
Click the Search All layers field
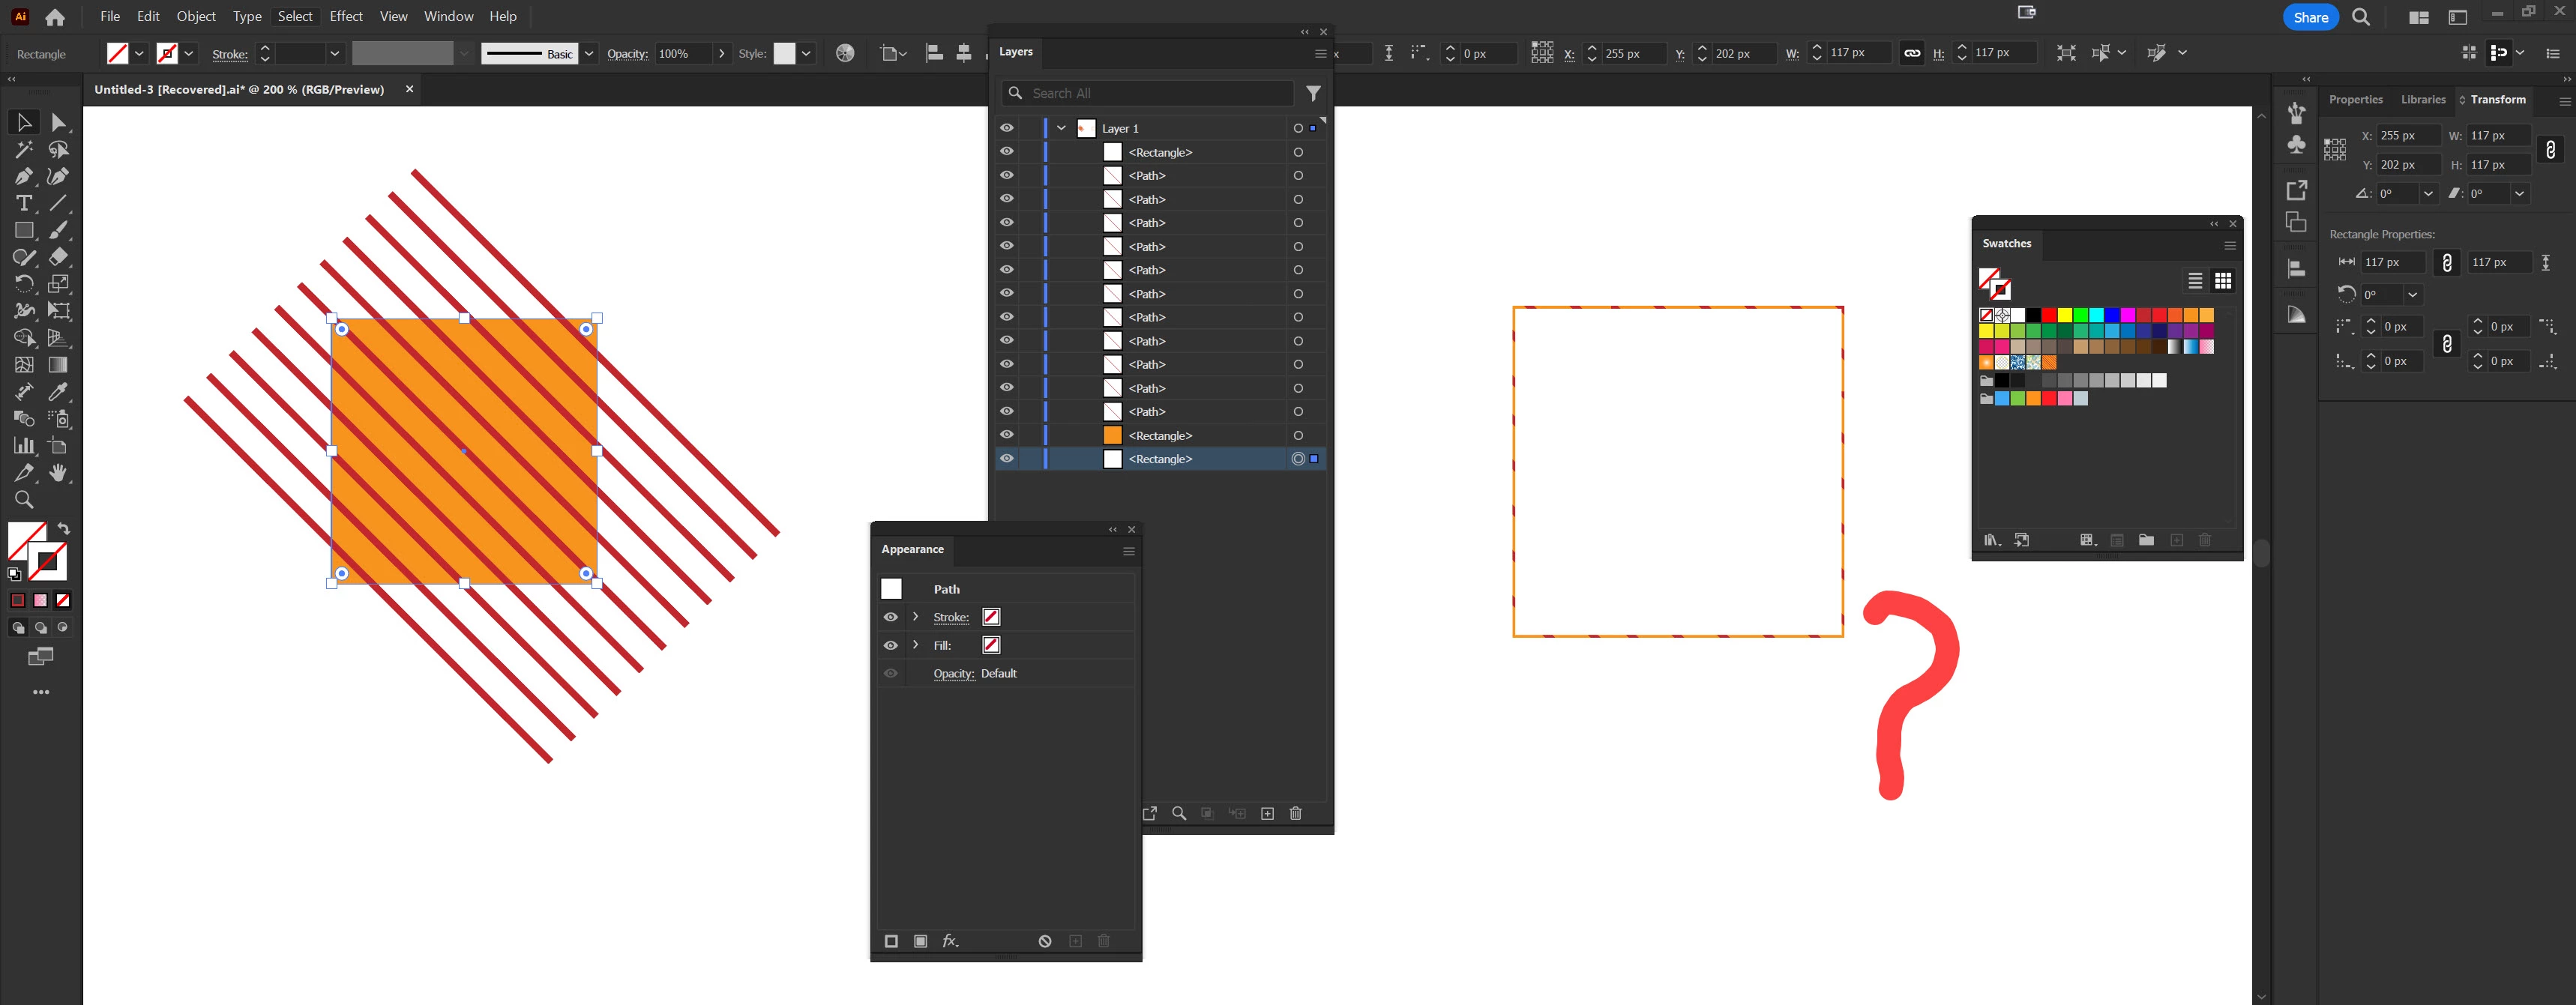(1150, 93)
